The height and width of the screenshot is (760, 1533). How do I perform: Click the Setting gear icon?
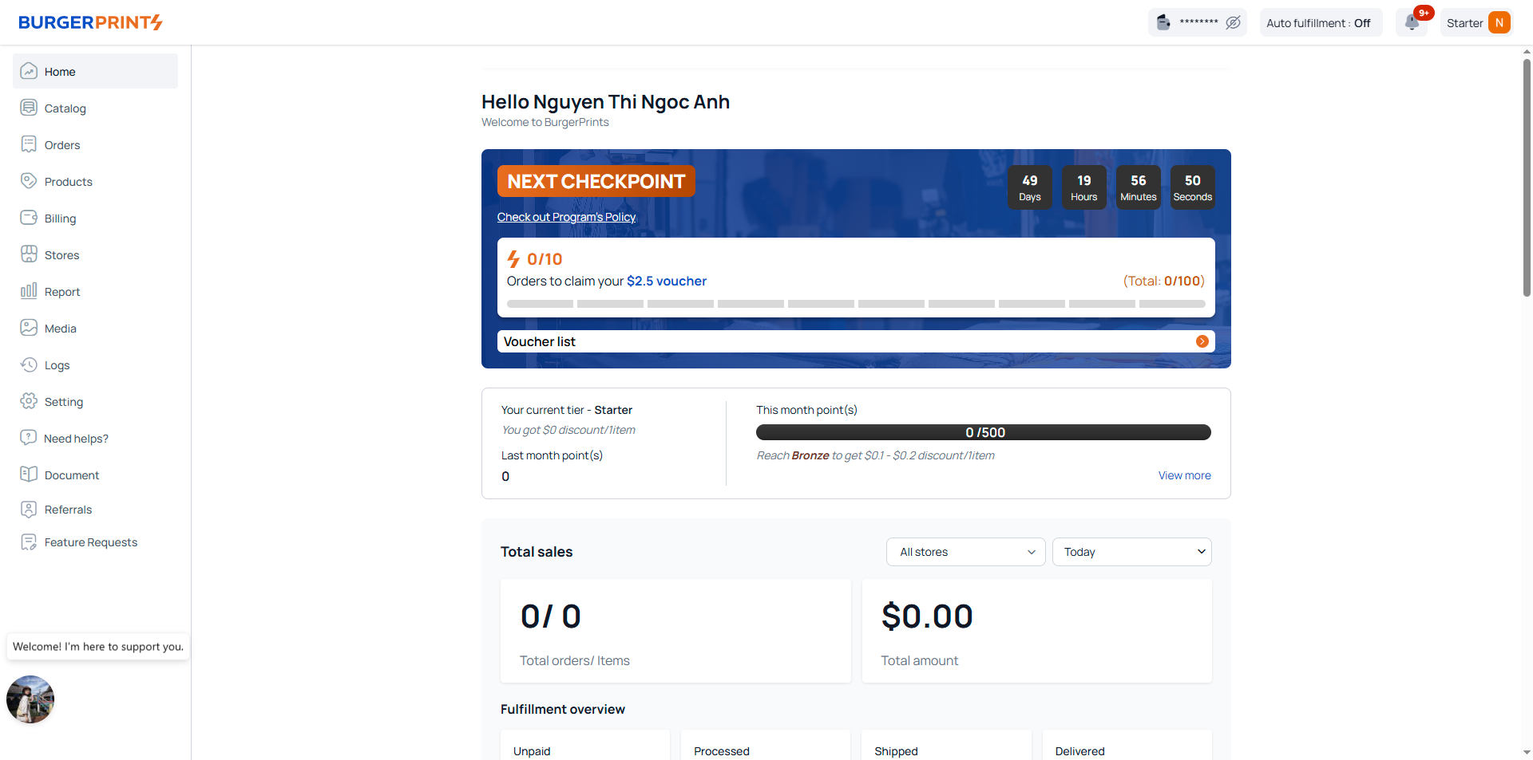pyautogui.click(x=29, y=401)
